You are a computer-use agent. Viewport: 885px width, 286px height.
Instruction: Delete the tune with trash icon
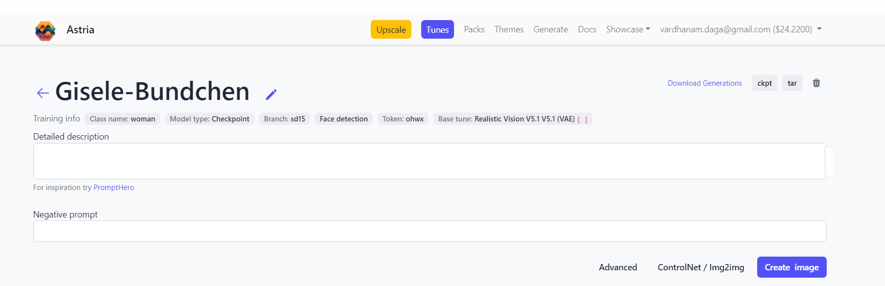click(816, 83)
